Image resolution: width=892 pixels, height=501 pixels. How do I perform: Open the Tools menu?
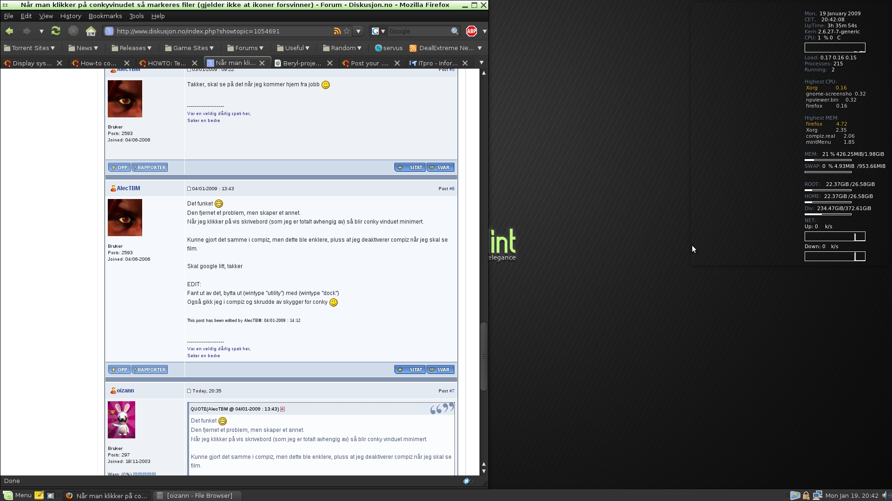coord(137,16)
